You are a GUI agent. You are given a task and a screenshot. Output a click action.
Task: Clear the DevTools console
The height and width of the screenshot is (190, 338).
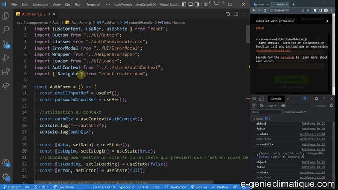click(261, 106)
